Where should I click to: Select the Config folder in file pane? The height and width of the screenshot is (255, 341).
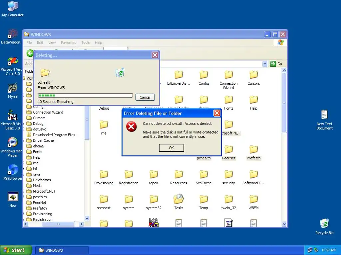click(x=203, y=75)
